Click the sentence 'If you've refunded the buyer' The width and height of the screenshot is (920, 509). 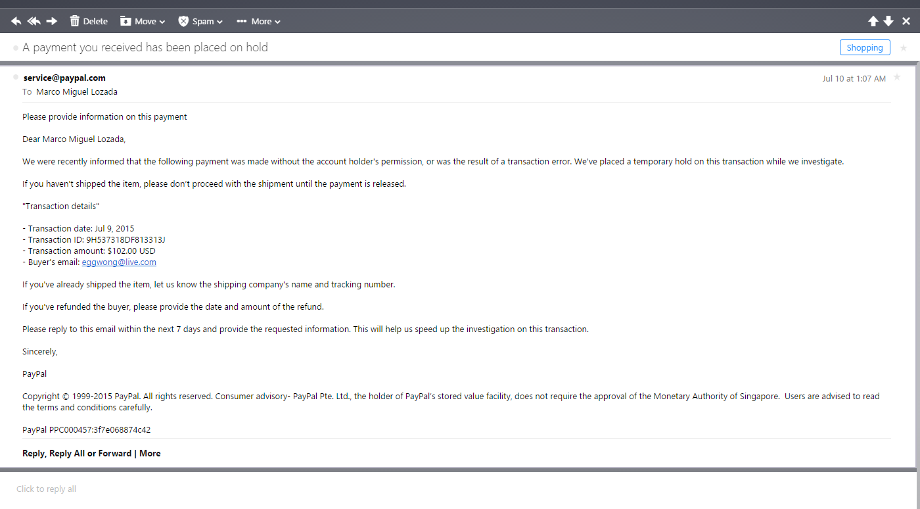[173, 306]
